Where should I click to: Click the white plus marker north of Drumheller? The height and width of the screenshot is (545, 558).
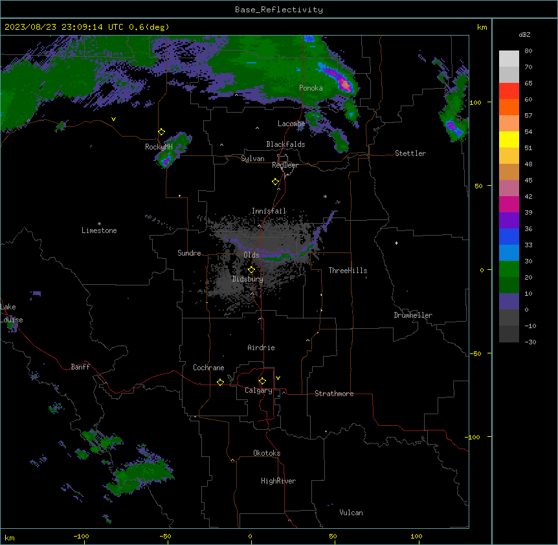(x=396, y=243)
